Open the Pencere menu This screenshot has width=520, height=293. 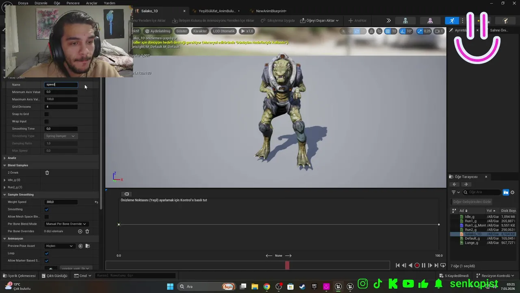(73, 3)
